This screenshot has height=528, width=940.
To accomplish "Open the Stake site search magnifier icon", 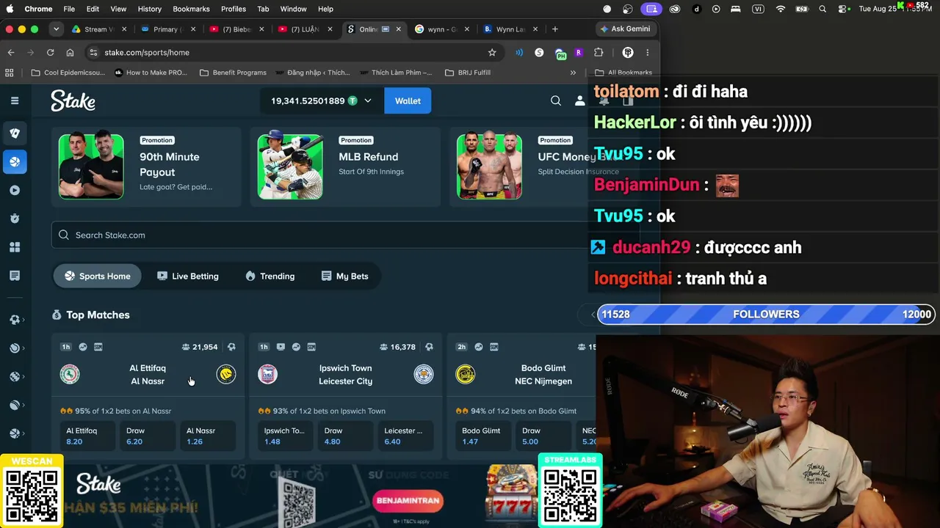I will click(x=556, y=100).
